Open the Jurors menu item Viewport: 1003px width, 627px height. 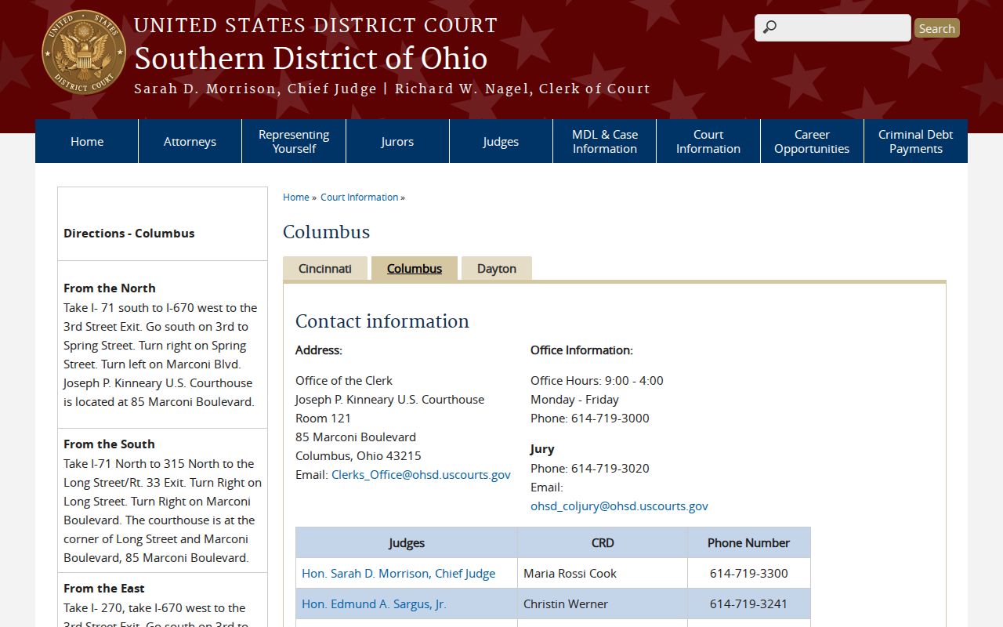(397, 141)
